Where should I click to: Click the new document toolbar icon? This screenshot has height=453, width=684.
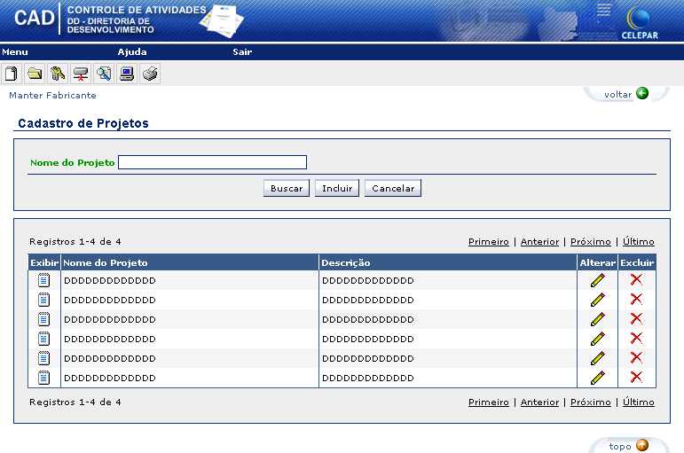pos(12,74)
